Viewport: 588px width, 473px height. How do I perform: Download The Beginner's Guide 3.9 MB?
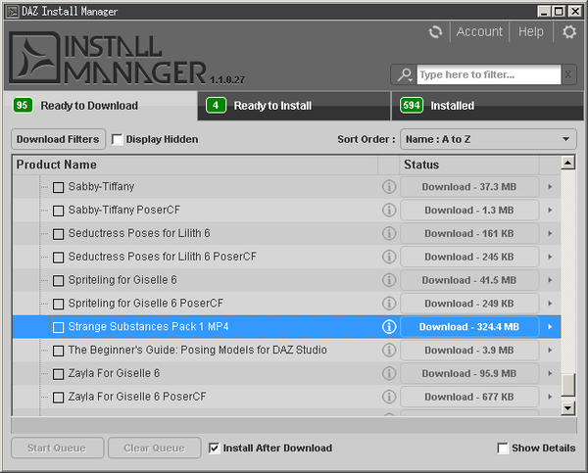(469, 350)
